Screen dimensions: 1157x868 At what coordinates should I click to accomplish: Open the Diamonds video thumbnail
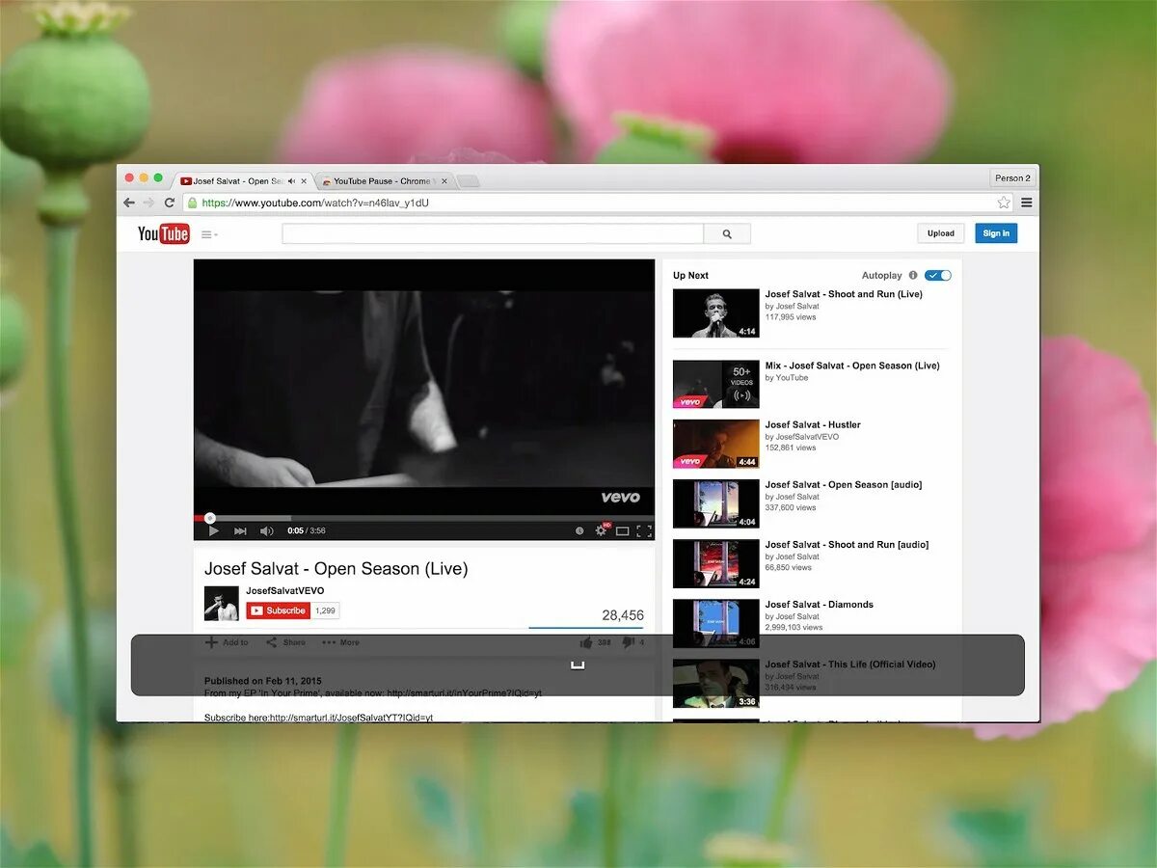click(x=715, y=623)
